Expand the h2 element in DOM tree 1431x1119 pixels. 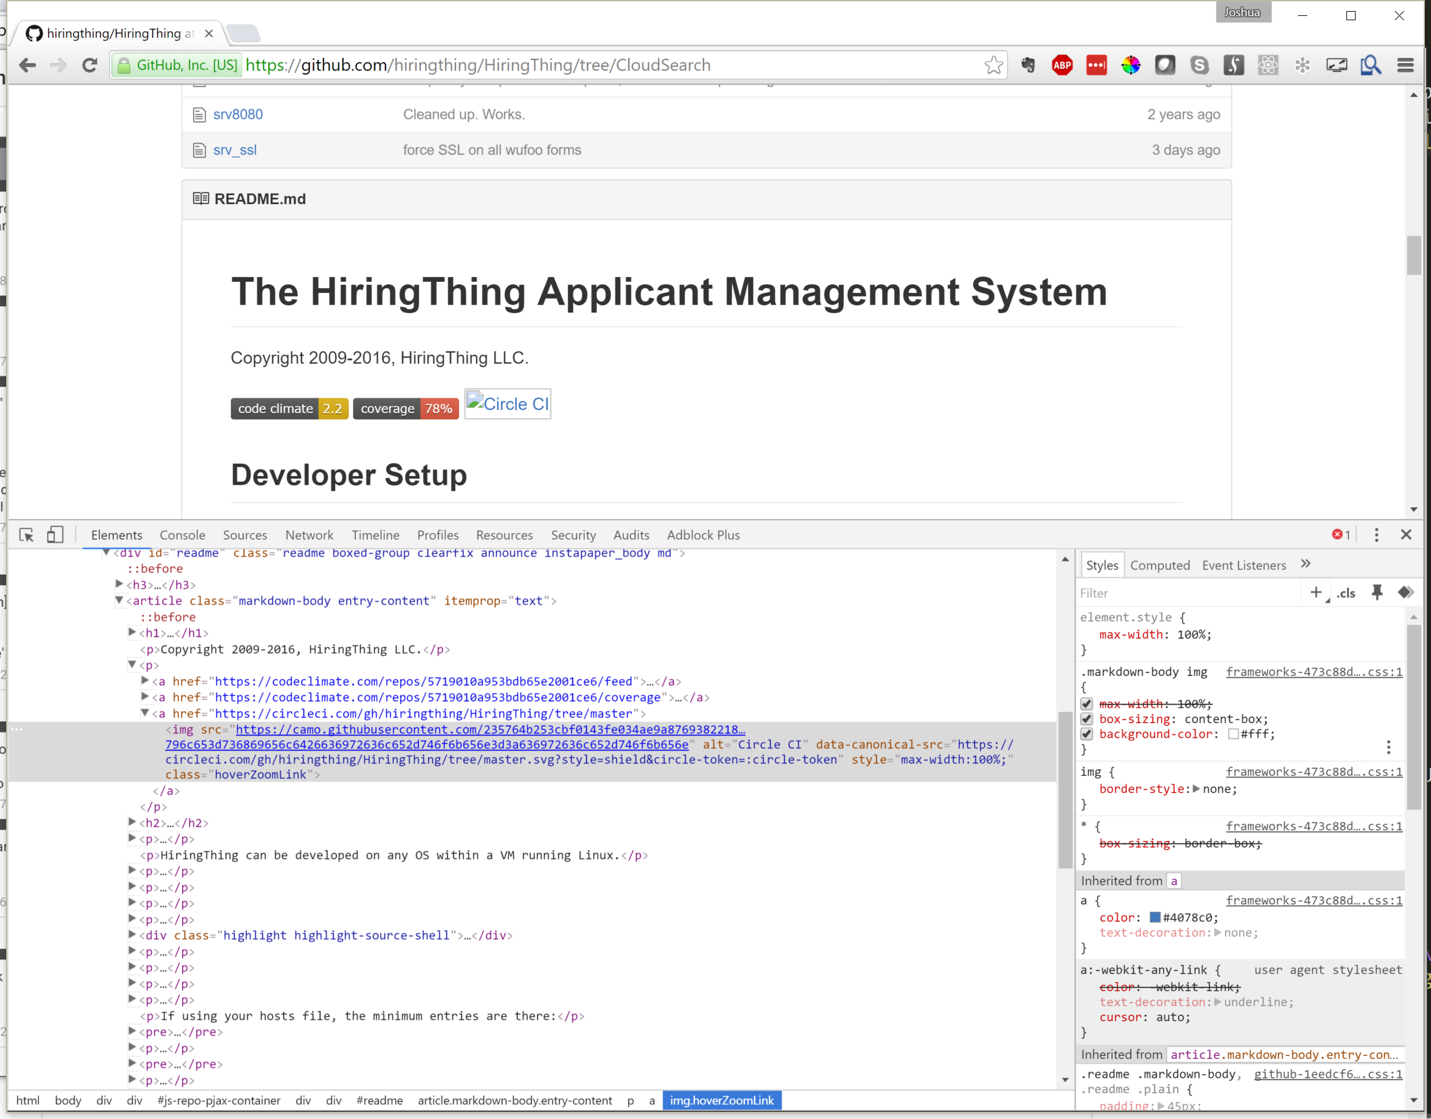[132, 822]
